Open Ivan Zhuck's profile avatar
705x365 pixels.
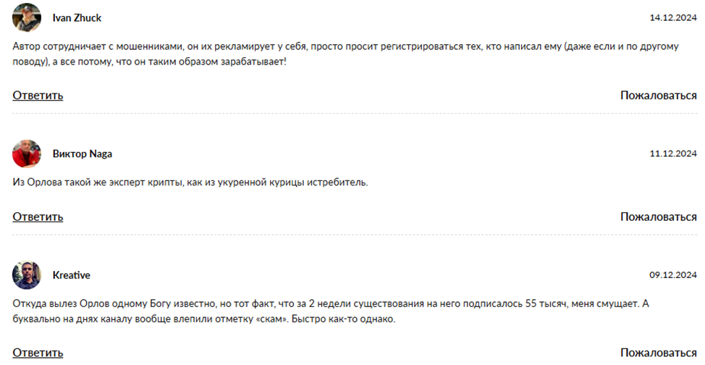click(x=27, y=17)
